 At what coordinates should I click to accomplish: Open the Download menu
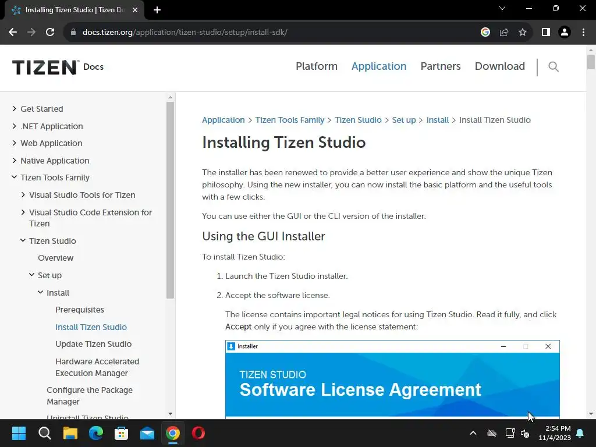(x=500, y=66)
